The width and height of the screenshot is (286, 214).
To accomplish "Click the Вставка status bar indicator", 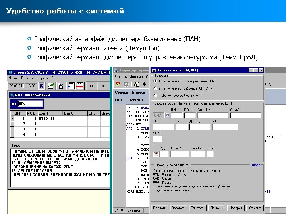I will 134,210.
